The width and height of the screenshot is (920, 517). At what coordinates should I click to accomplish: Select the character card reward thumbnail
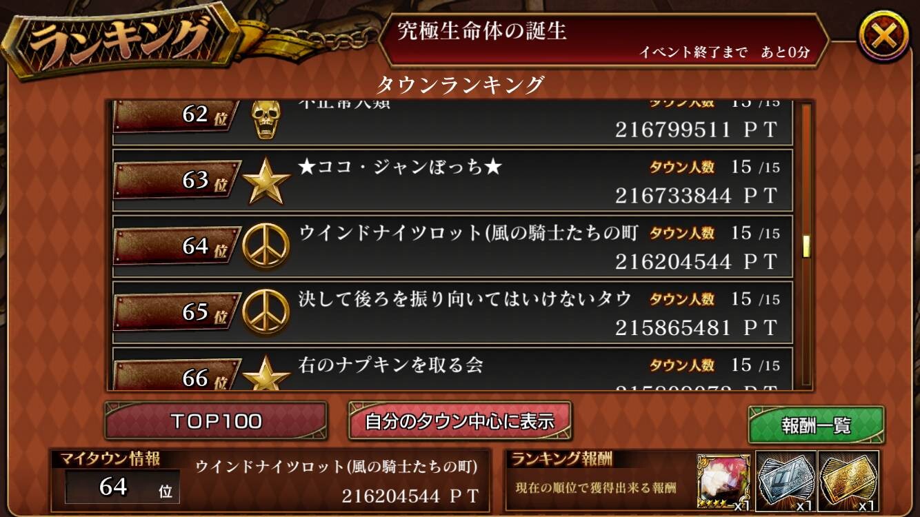(724, 482)
